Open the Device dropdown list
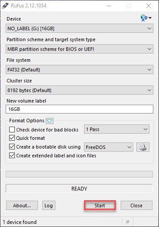Screen dimensions: 159x227 pos(79,28)
